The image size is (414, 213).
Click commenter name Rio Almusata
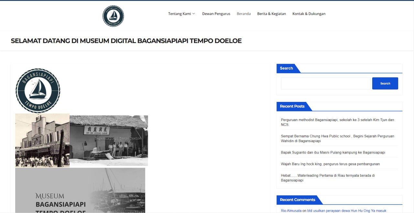point(291,211)
